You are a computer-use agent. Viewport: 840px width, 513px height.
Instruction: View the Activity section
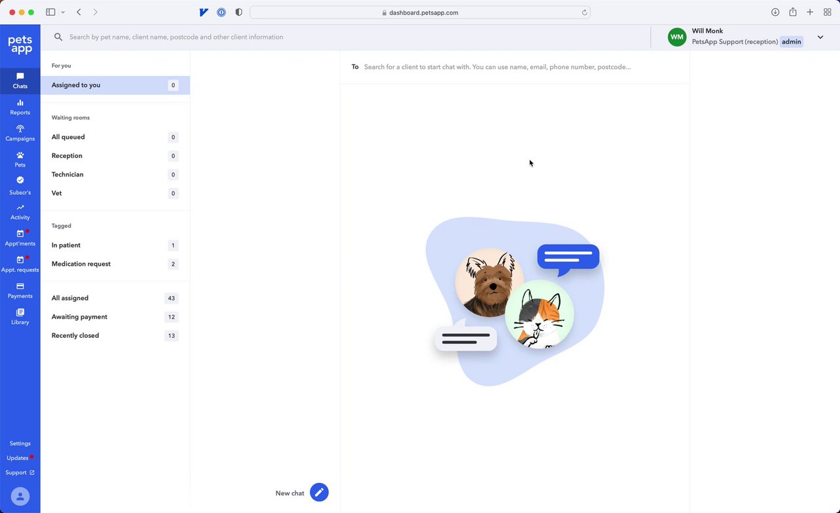(20, 212)
